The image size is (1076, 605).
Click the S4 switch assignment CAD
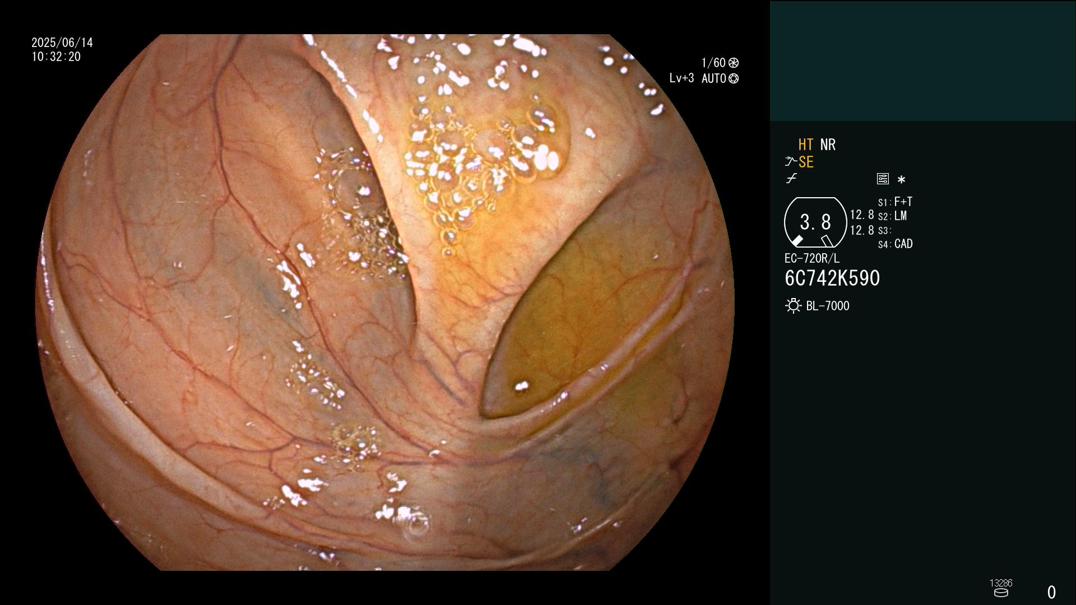896,244
